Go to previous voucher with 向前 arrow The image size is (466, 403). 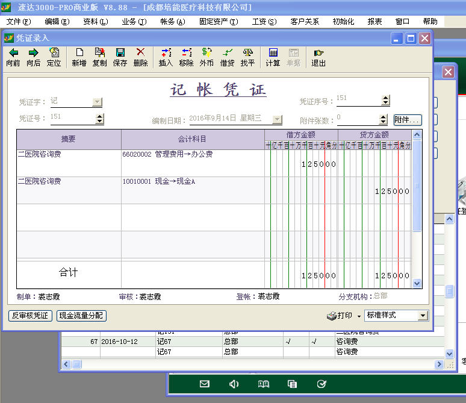pyautogui.click(x=13, y=57)
